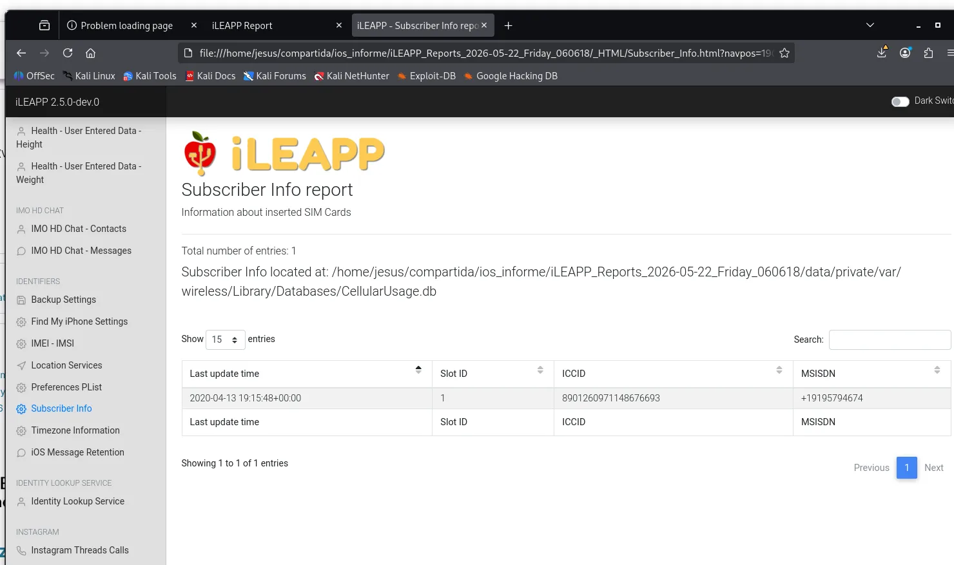Click the gear icon beside IMEI - IMSI
The width and height of the screenshot is (954, 565).
tap(21, 344)
